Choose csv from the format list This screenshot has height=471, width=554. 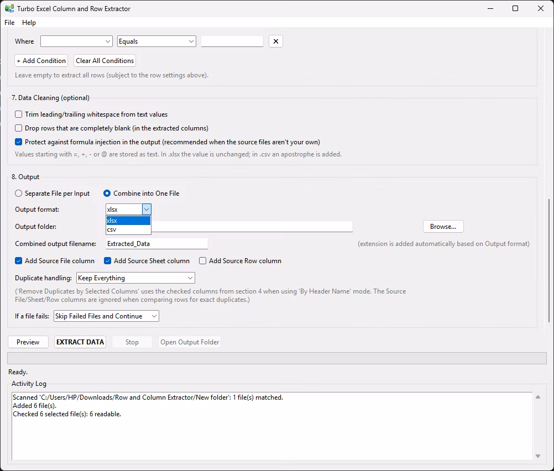coord(128,229)
